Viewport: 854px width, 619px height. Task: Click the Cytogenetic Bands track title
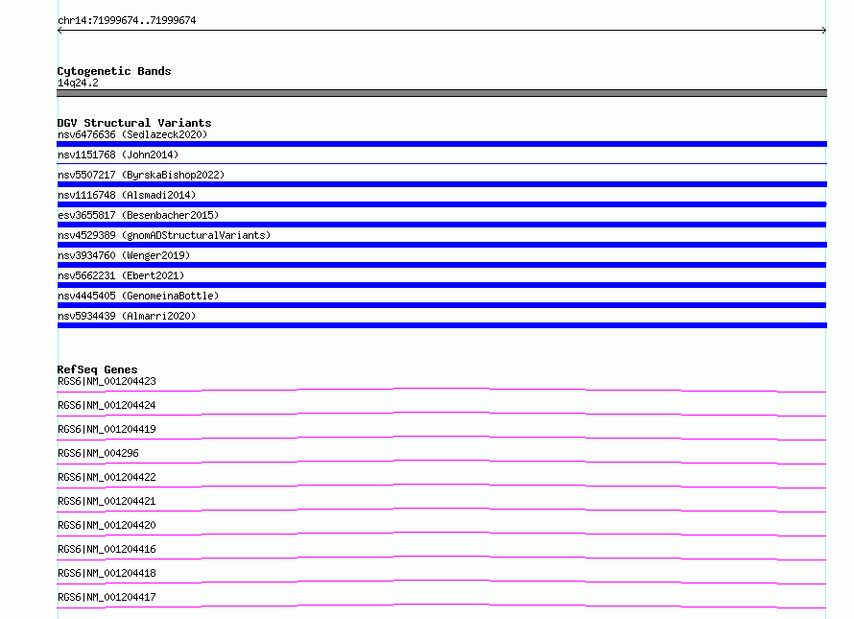(x=114, y=71)
